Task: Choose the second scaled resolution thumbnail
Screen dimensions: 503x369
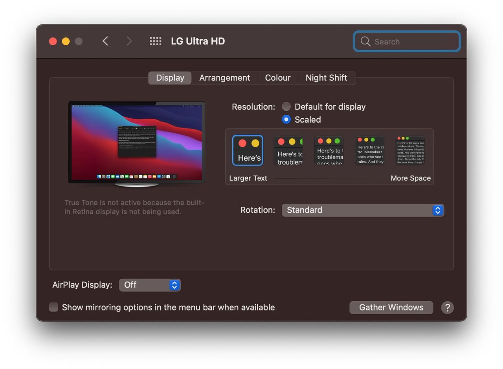Action: [288, 151]
